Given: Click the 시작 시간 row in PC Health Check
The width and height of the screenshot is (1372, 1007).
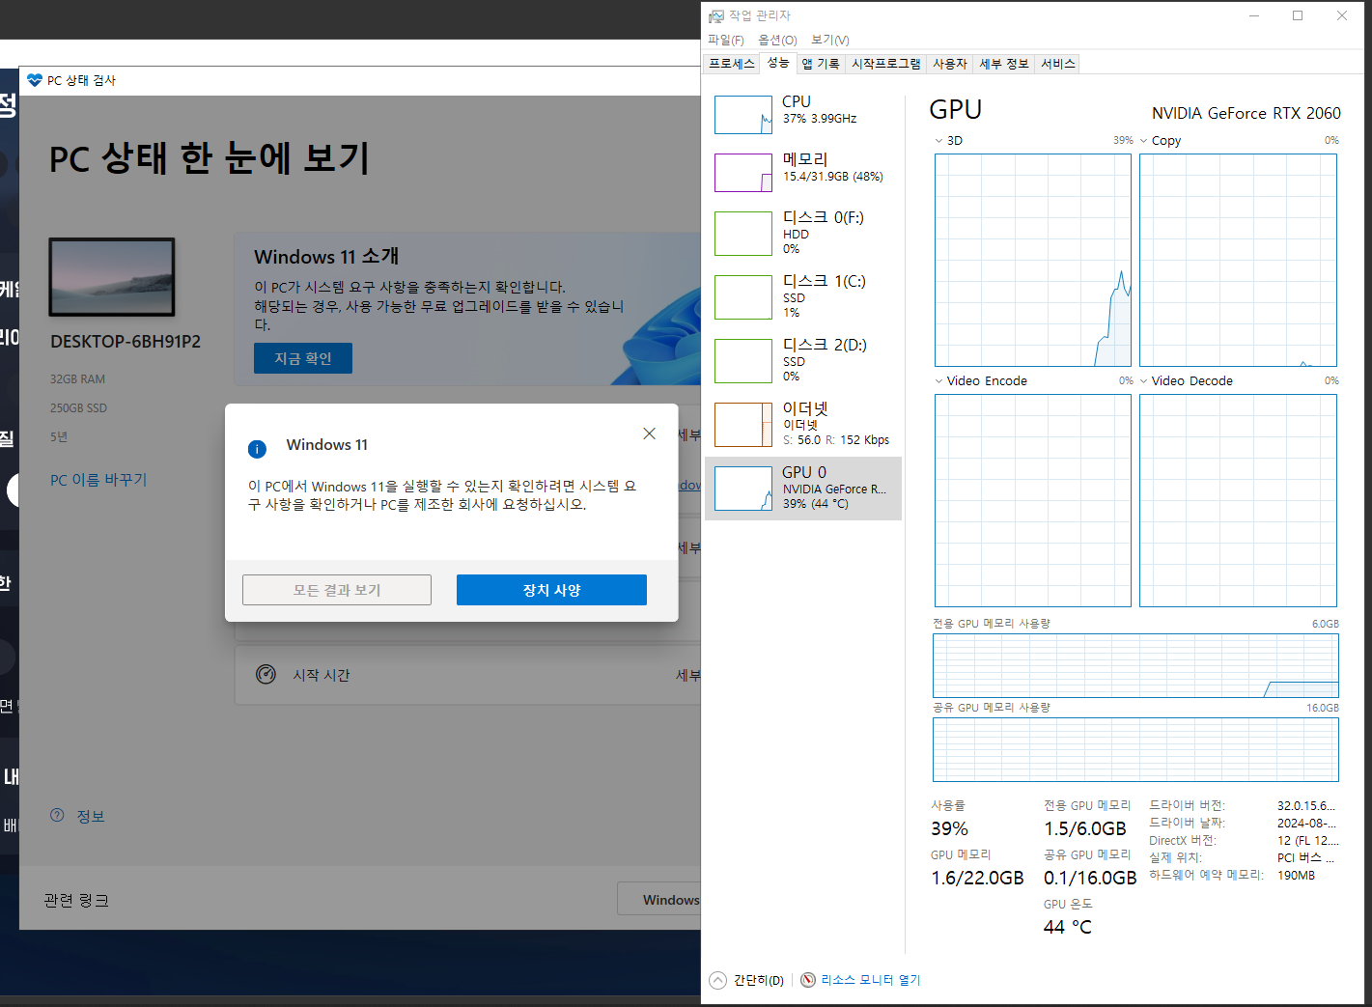Looking at the screenshot, I should pos(467,675).
